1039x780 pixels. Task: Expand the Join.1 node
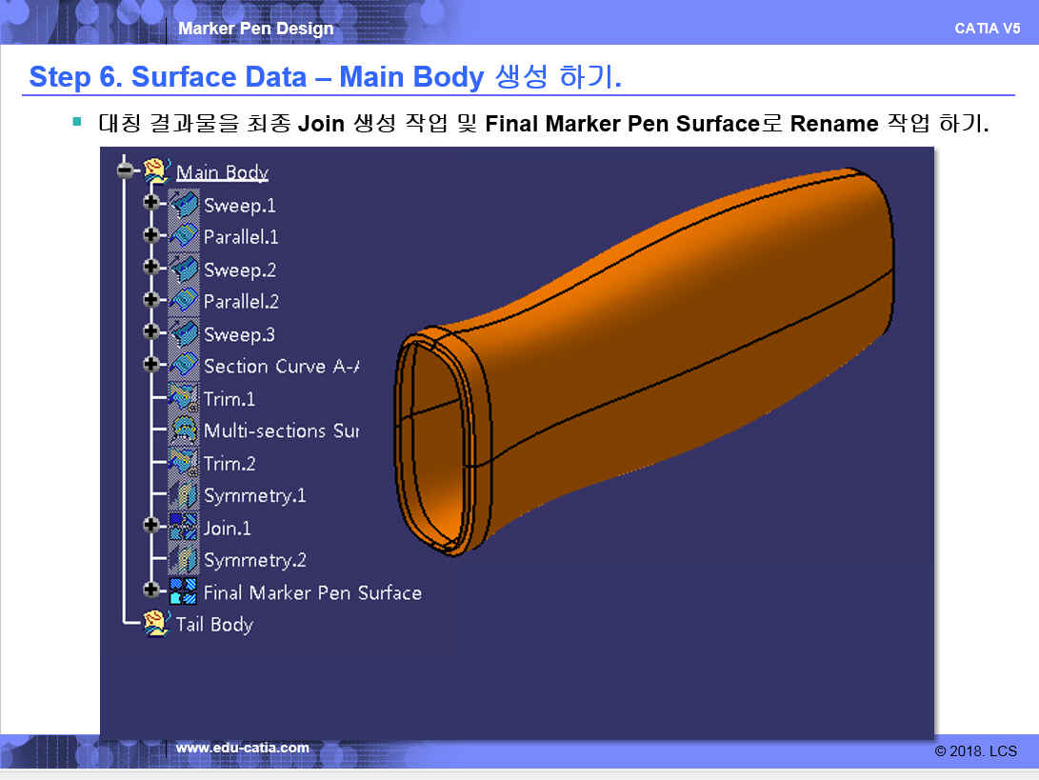[150, 525]
